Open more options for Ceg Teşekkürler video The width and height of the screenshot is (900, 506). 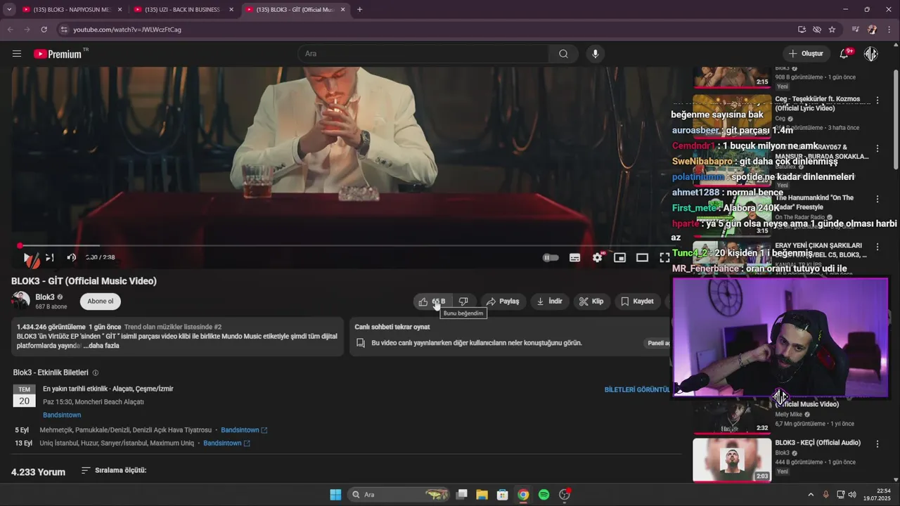877,100
